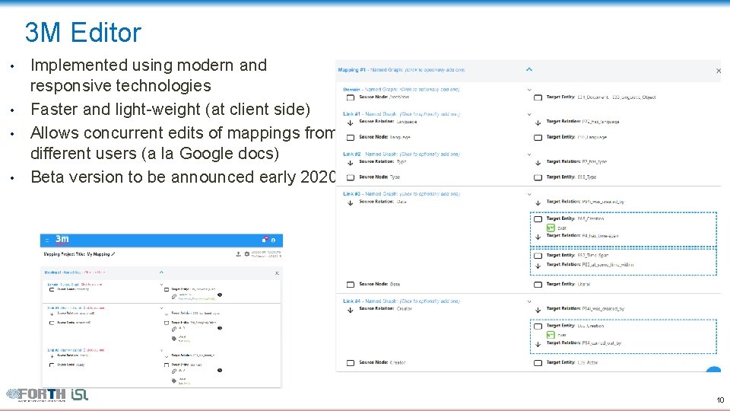
Task: Click the Source Node Date value text
Action: point(395,284)
